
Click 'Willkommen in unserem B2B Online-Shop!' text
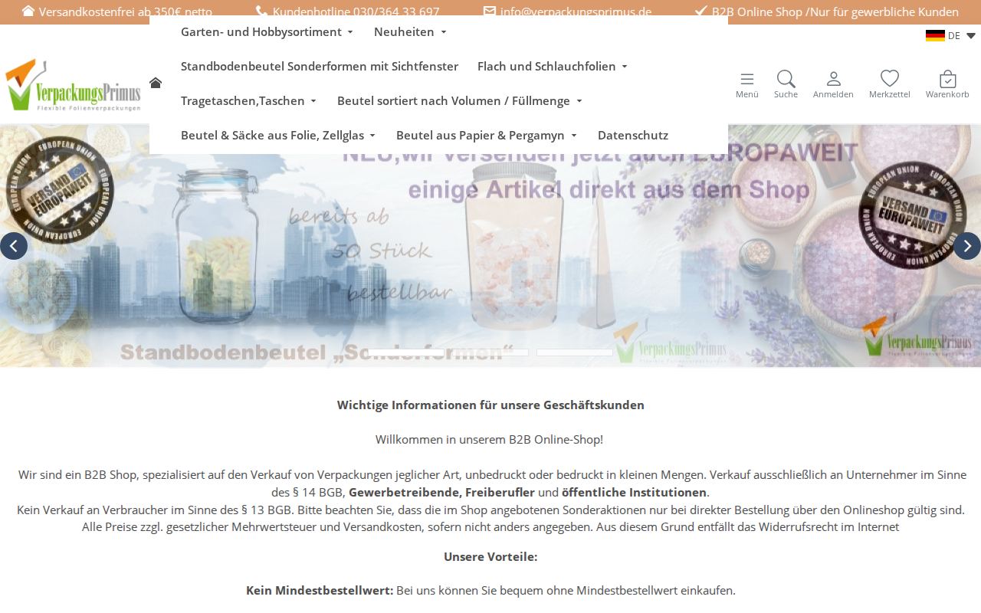point(489,439)
